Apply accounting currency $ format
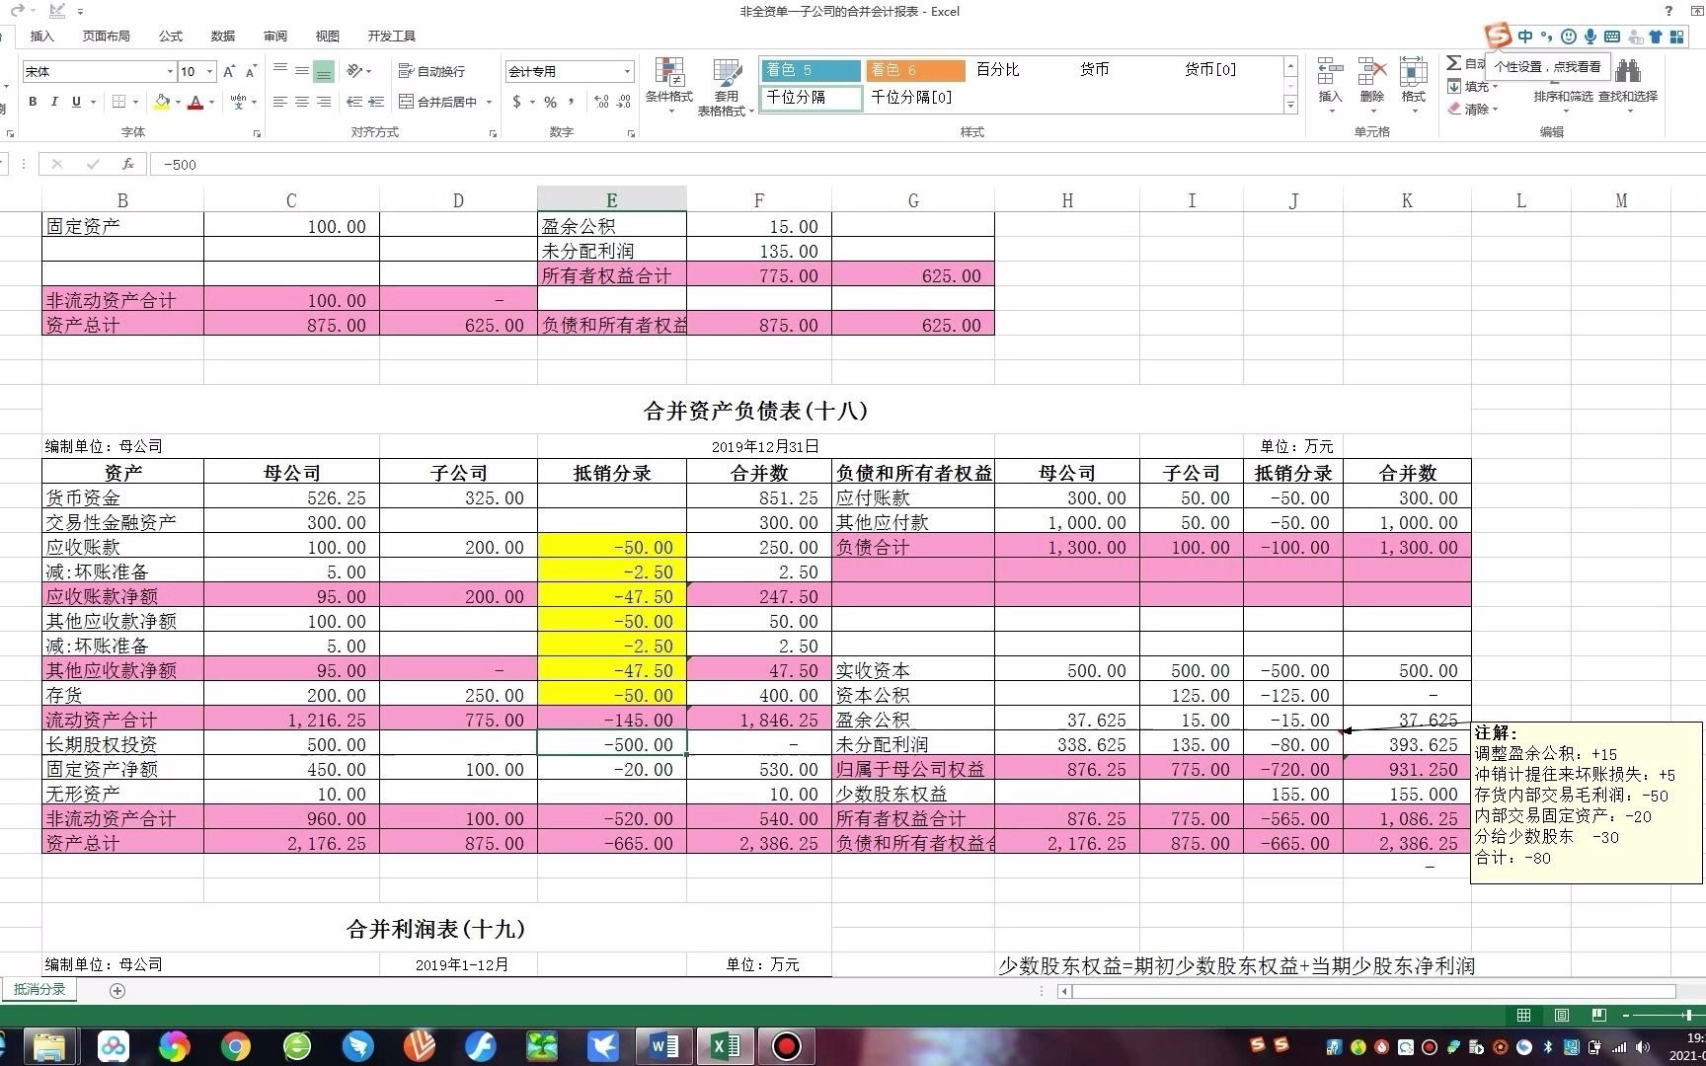This screenshot has width=1706, height=1066. point(516,102)
